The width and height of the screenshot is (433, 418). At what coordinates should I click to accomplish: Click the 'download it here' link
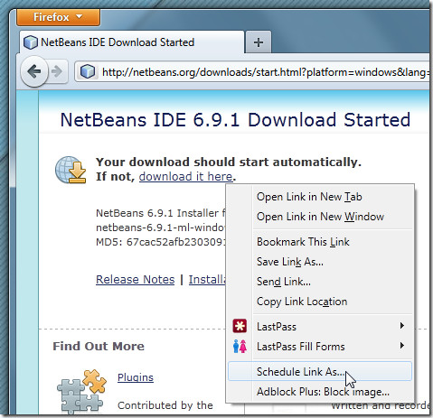click(x=185, y=176)
